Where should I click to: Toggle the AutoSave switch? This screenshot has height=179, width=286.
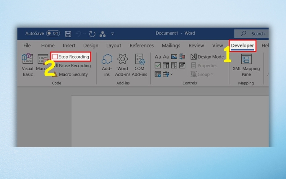53,33
